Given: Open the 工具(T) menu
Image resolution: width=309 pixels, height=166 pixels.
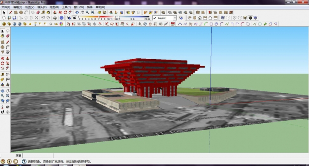Looking at the screenshot, I should pos(66,7).
